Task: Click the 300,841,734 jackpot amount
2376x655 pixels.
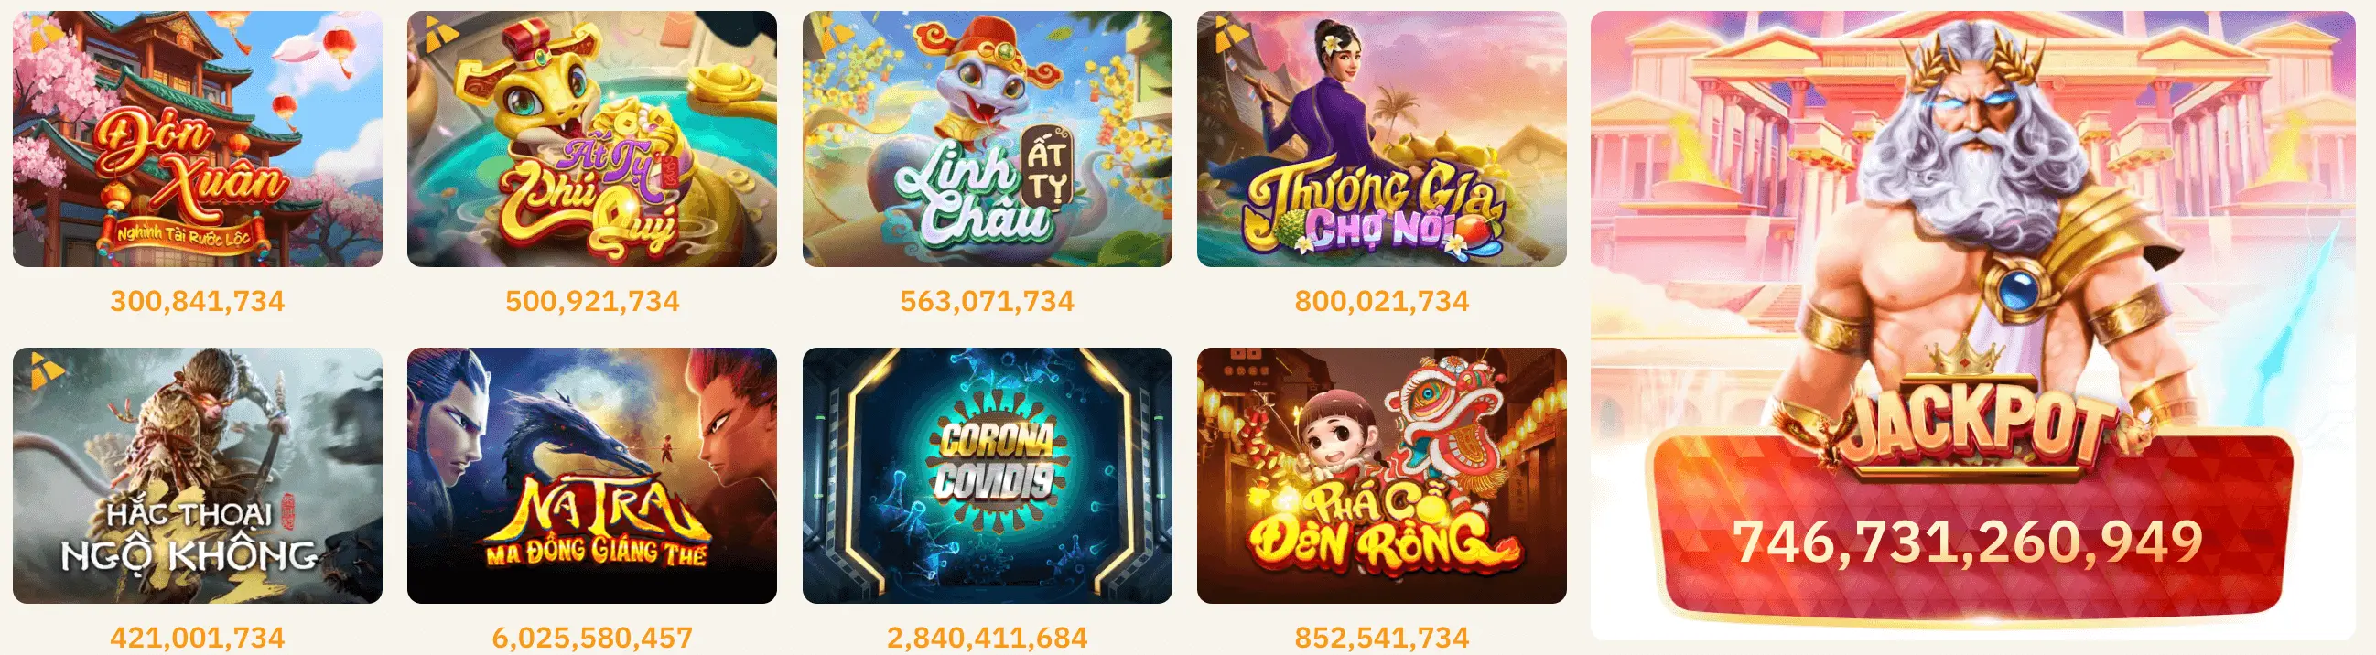Action: click(x=198, y=301)
